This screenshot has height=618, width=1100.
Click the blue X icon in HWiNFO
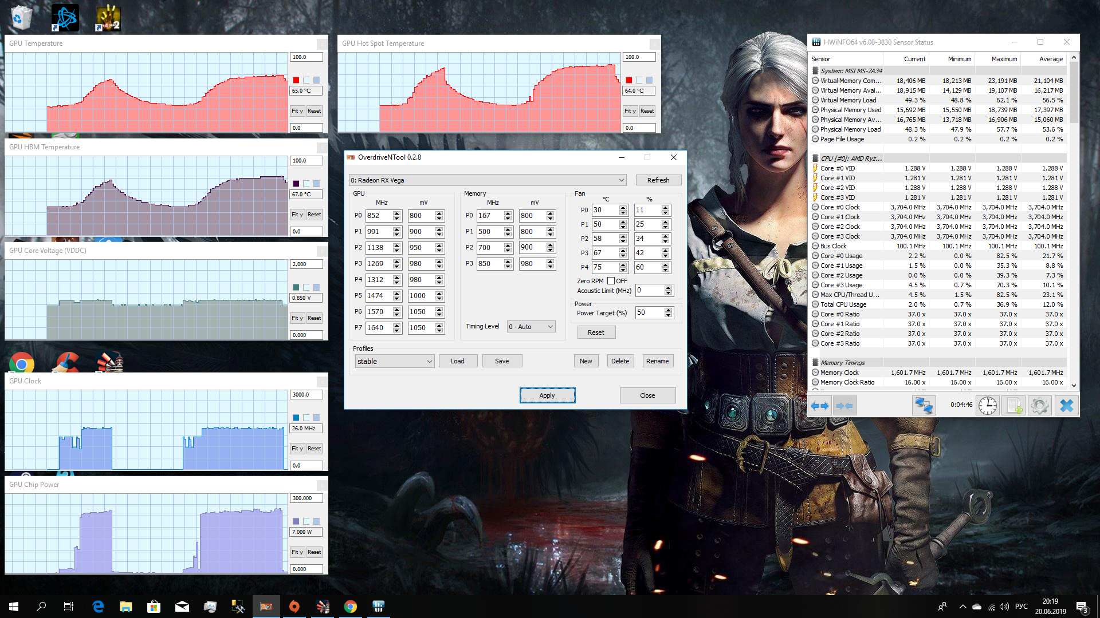pos(1066,406)
